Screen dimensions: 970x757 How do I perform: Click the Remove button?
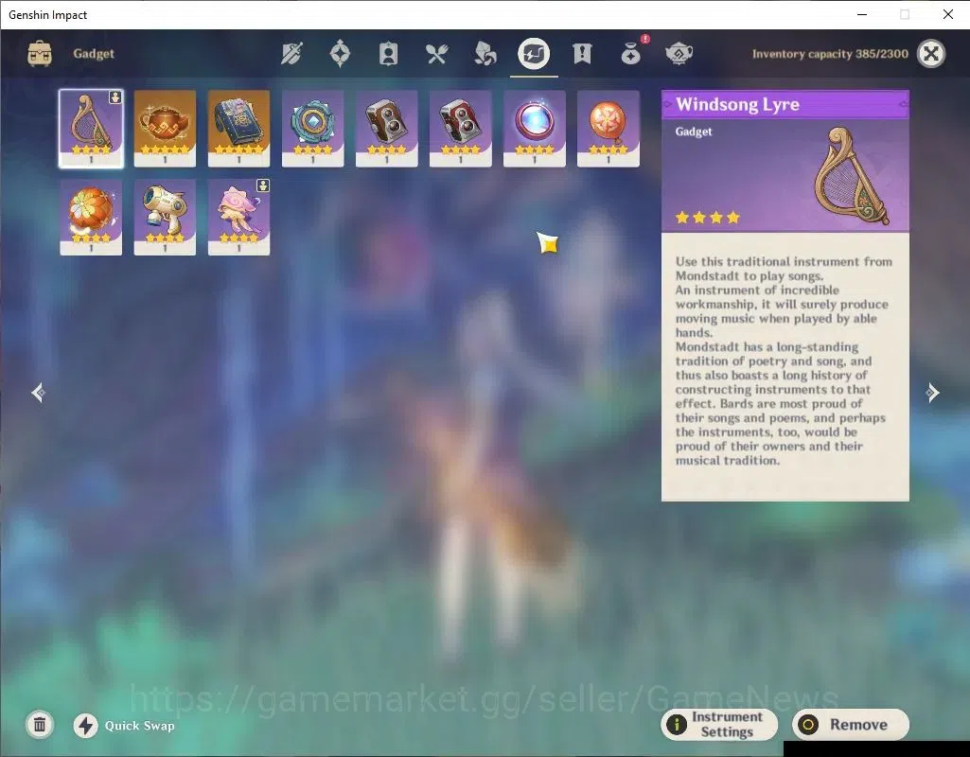(851, 724)
